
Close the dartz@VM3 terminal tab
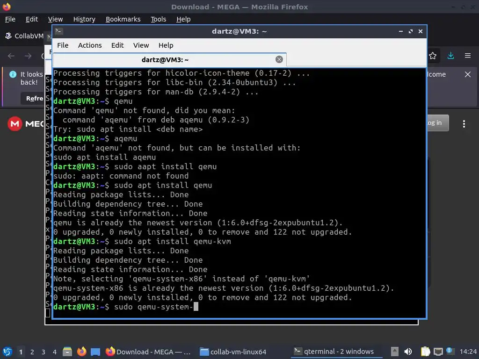click(279, 59)
